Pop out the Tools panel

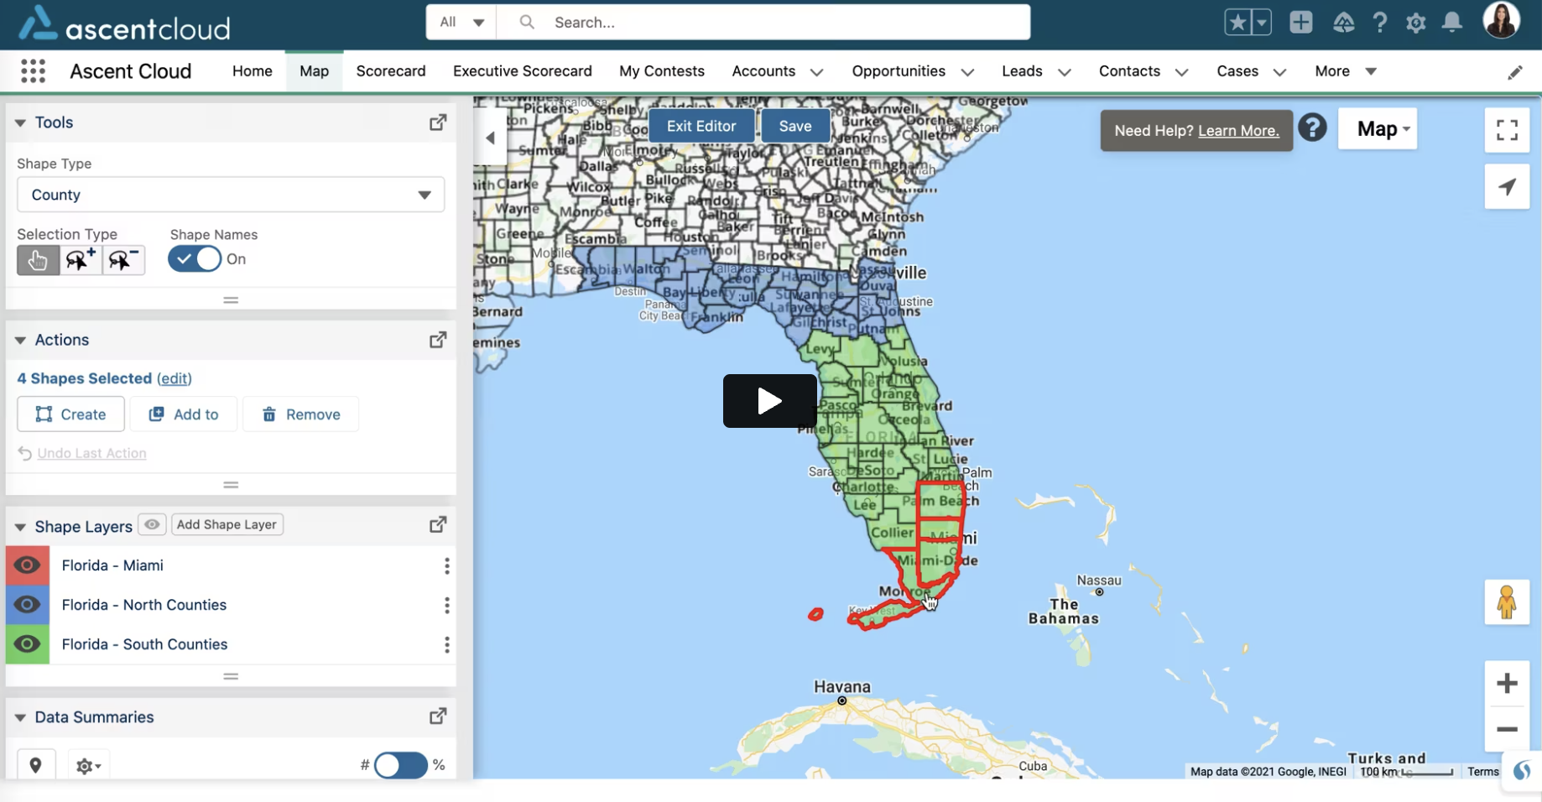(x=438, y=122)
